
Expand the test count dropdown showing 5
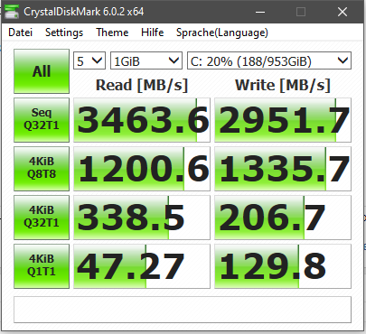[x=89, y=61]
